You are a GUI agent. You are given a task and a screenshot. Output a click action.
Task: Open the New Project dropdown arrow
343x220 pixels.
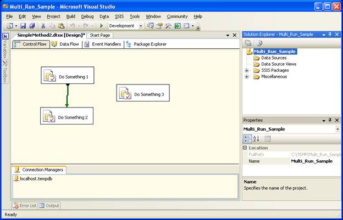click(x=16, y=26)
